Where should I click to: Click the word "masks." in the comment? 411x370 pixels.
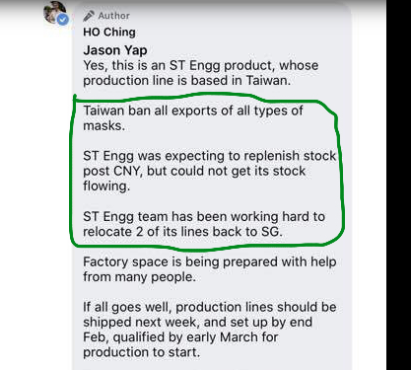click(103, 125)
